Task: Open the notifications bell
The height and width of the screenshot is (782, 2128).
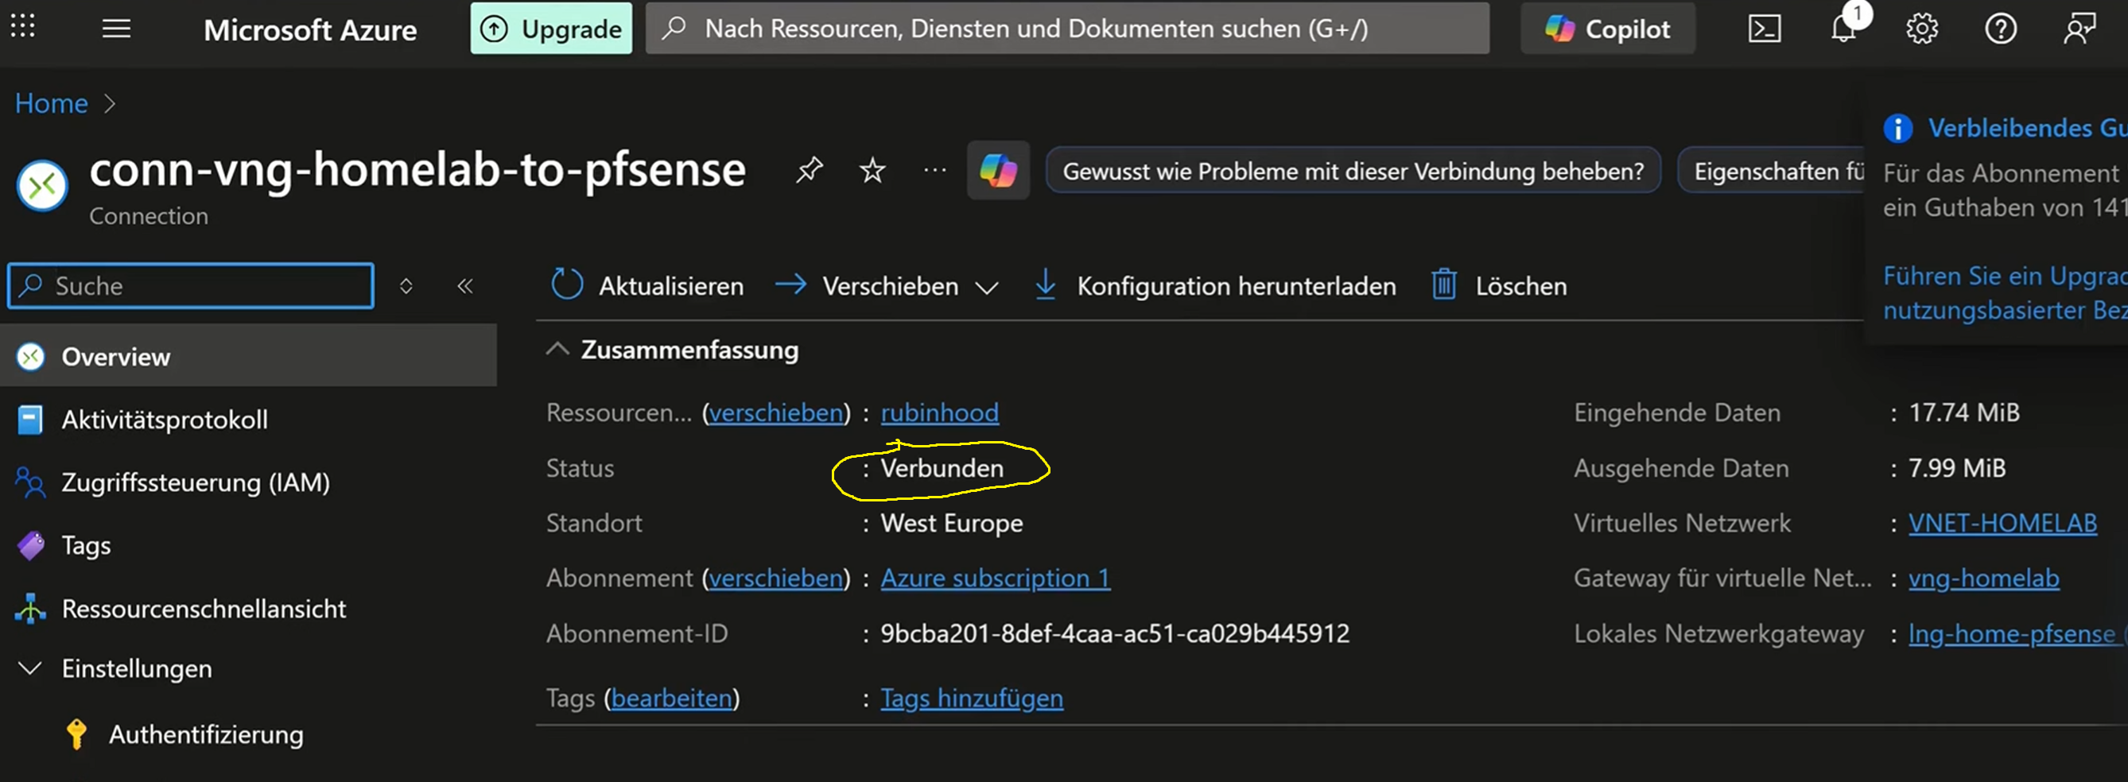Action: tap(1843, 29)
